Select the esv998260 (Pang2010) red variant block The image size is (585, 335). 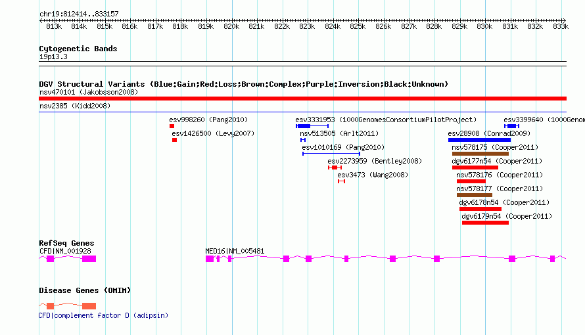[x=172, y=126]
